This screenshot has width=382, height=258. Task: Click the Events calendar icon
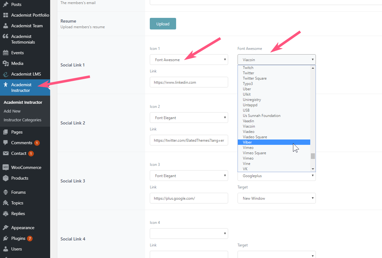[6, 53]
